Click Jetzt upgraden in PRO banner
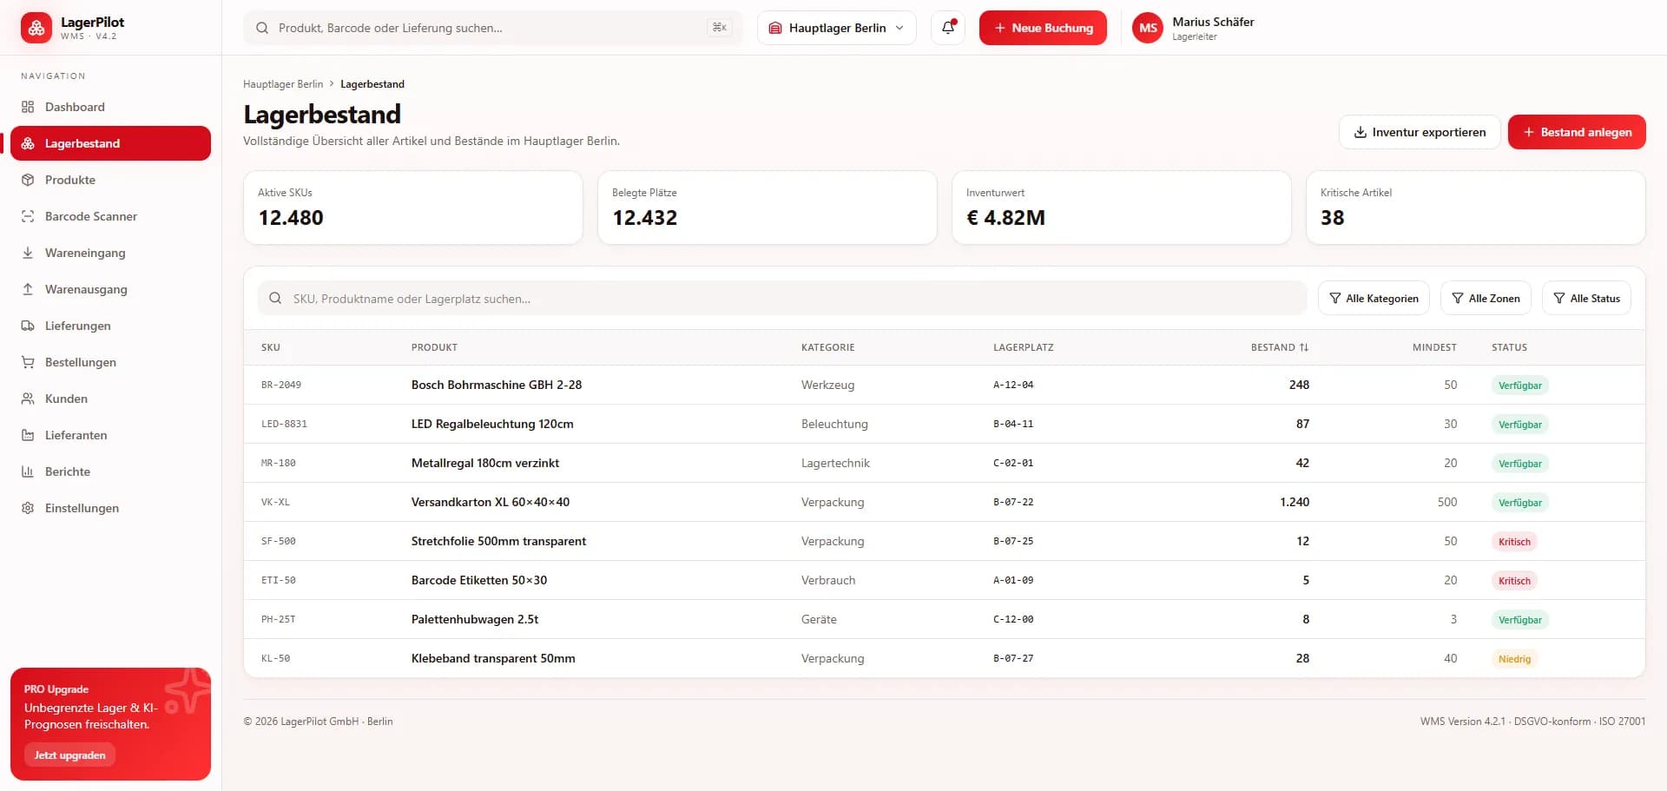The width and height of the screenshot is (1667, 791). [x=69, y=755]
